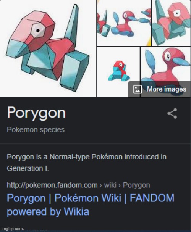Click the share icon beside Porygon title
This screenshot has width=191, height=232.
tap(172, 113)
